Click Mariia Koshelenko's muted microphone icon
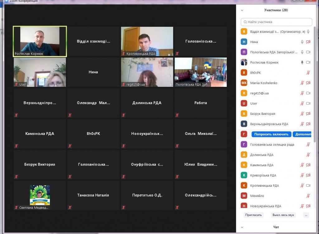 click(302, 83)
